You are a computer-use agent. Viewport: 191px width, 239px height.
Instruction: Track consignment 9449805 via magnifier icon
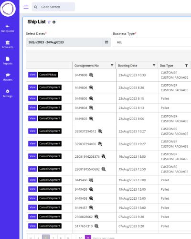91,98
